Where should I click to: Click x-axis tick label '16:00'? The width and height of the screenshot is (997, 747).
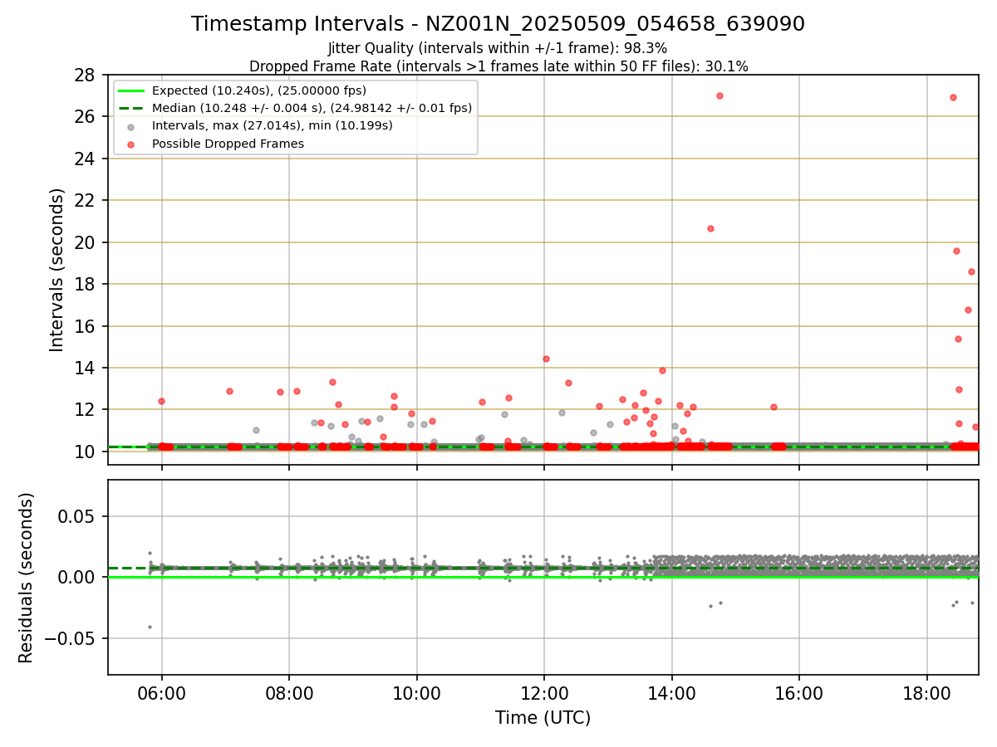tap(799, 692)
